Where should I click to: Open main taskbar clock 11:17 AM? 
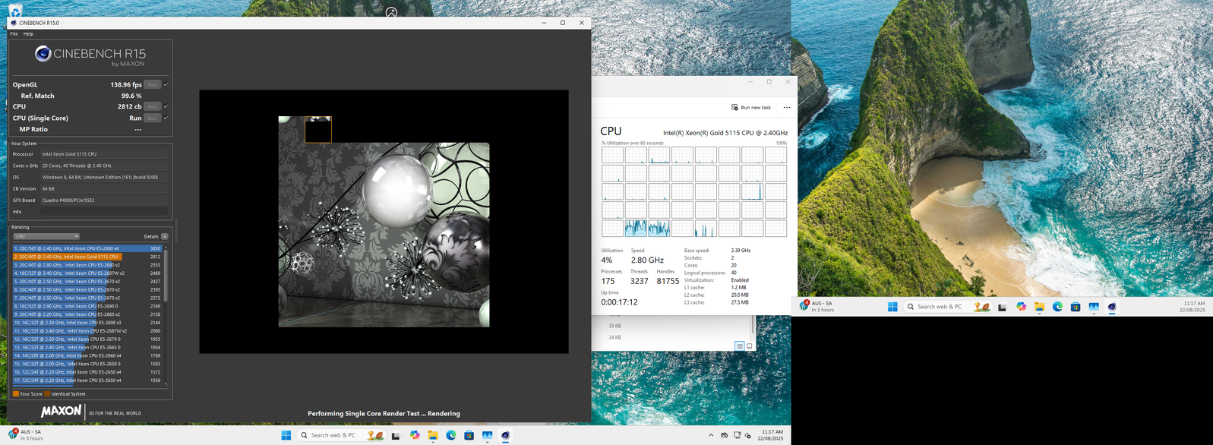(x=772, y=435)
